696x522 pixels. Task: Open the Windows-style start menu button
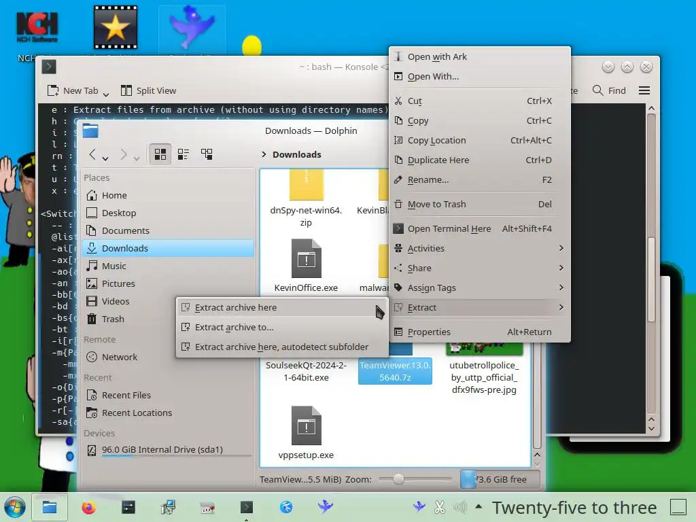tap(14, 507)
